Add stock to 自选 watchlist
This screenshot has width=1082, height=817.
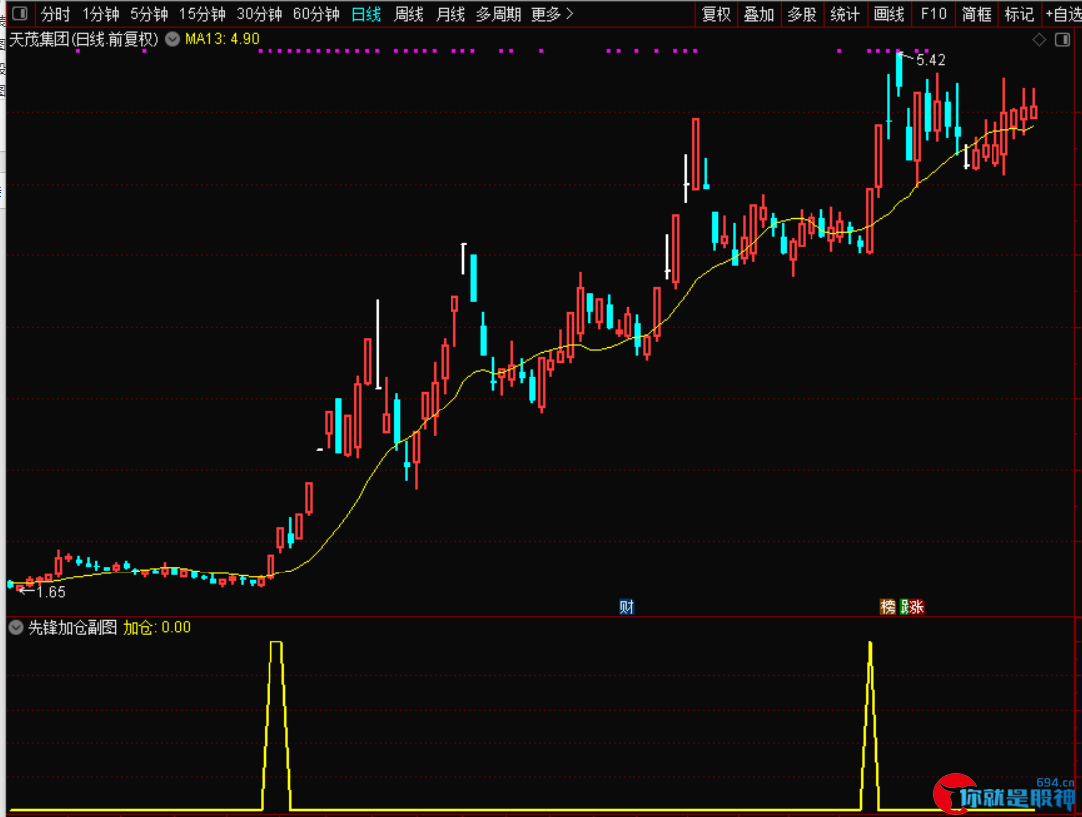click(1063, 14)
